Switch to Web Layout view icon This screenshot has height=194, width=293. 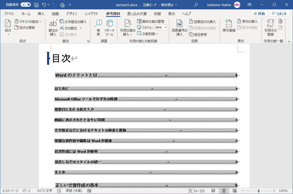235,191
